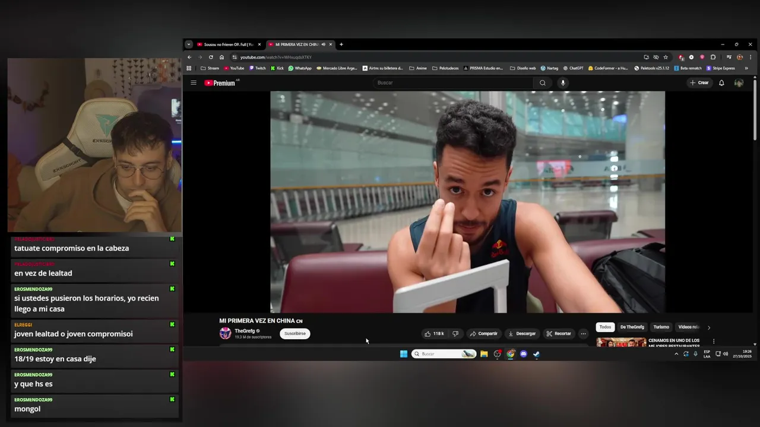Reload the page in the browser

pyautogui.click(x=211, y=57)
